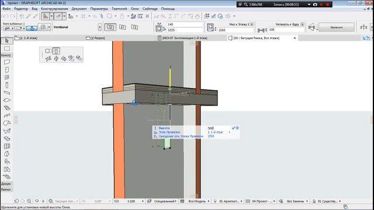Image resolution: width=374 pixels, height=210 pixels.
Task: Select the Mesh tool icon in the toolbox
Action: tap(6, 177)
